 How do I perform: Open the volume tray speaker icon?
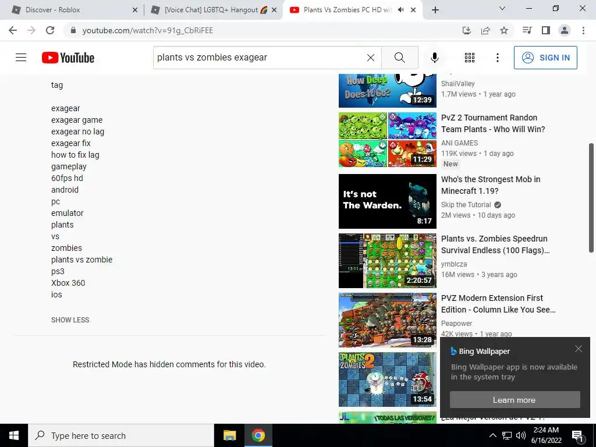[x=521, y=435]
